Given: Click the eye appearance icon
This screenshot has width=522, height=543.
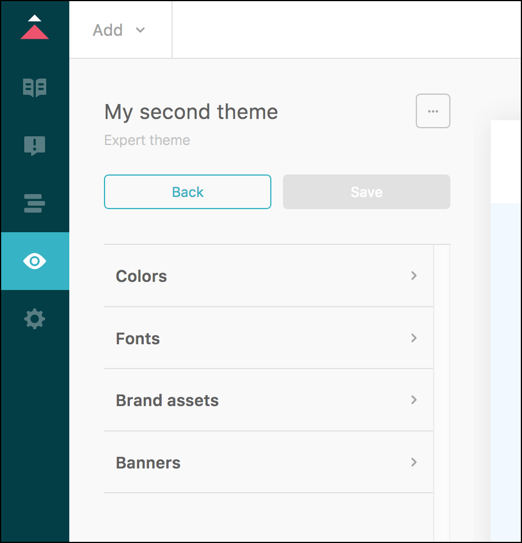Looking at the screenshot, I should point(35,261).
